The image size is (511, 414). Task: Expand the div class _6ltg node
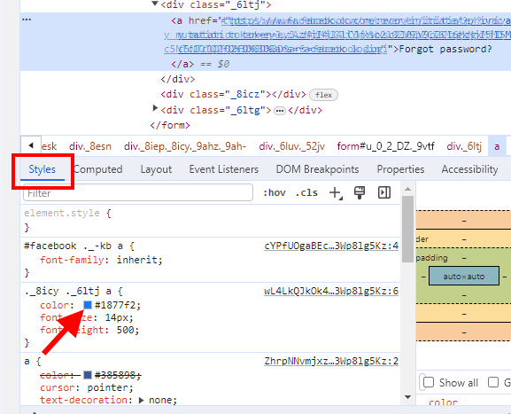point(155,108)
